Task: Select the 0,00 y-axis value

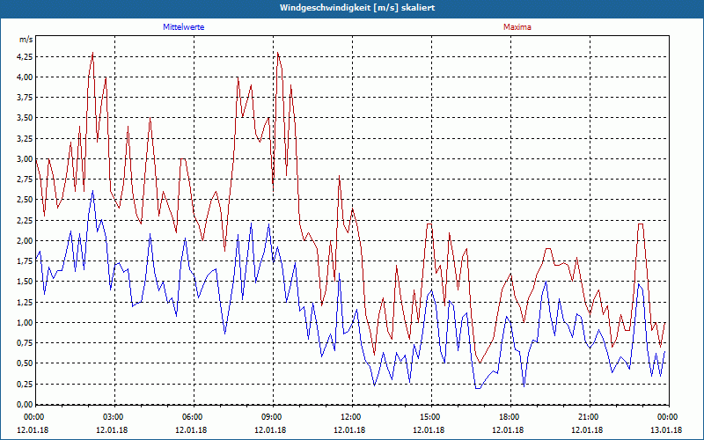Action: (25, 405)
